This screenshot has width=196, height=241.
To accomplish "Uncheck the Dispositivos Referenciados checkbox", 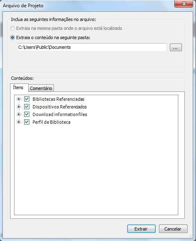I will pyautogui.click(x=27, y=107).
